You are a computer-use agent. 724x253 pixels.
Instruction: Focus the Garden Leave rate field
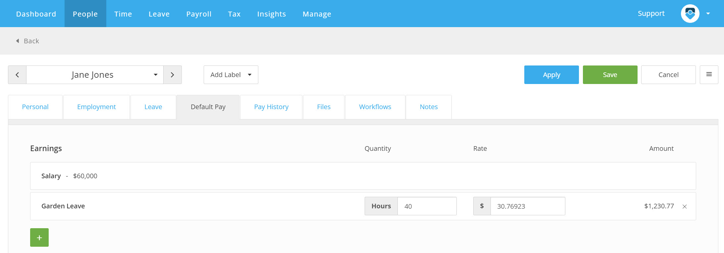pyautogui.click(x=528, y=206)
